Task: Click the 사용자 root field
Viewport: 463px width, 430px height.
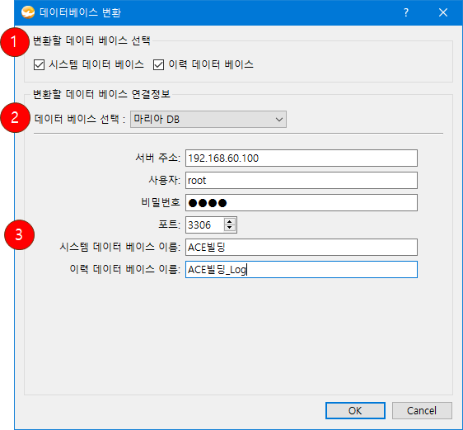Action: 302,181
